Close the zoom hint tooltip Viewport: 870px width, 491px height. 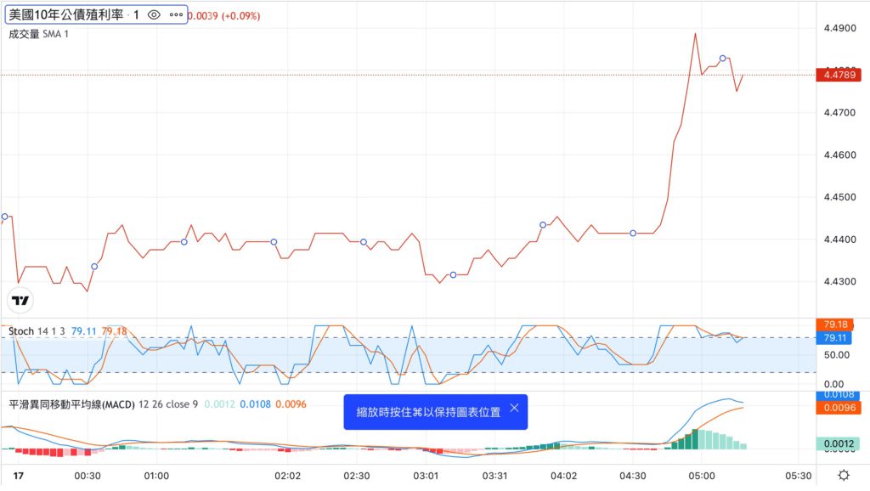click(x=514, y=409)
